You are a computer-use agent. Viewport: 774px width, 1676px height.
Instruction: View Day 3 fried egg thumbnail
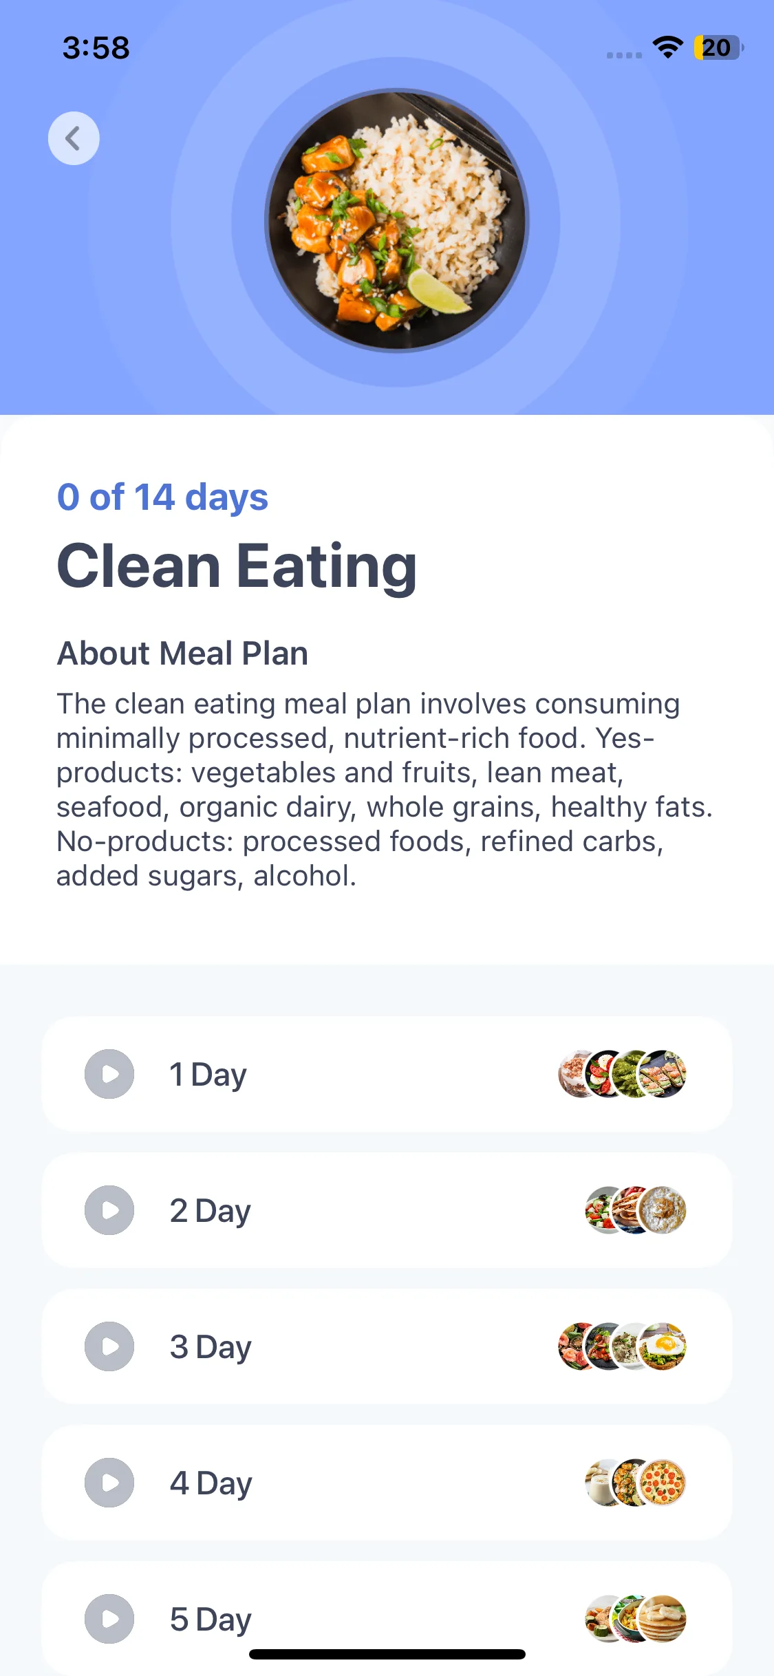pyautogui.click(x=662, y=1346)
